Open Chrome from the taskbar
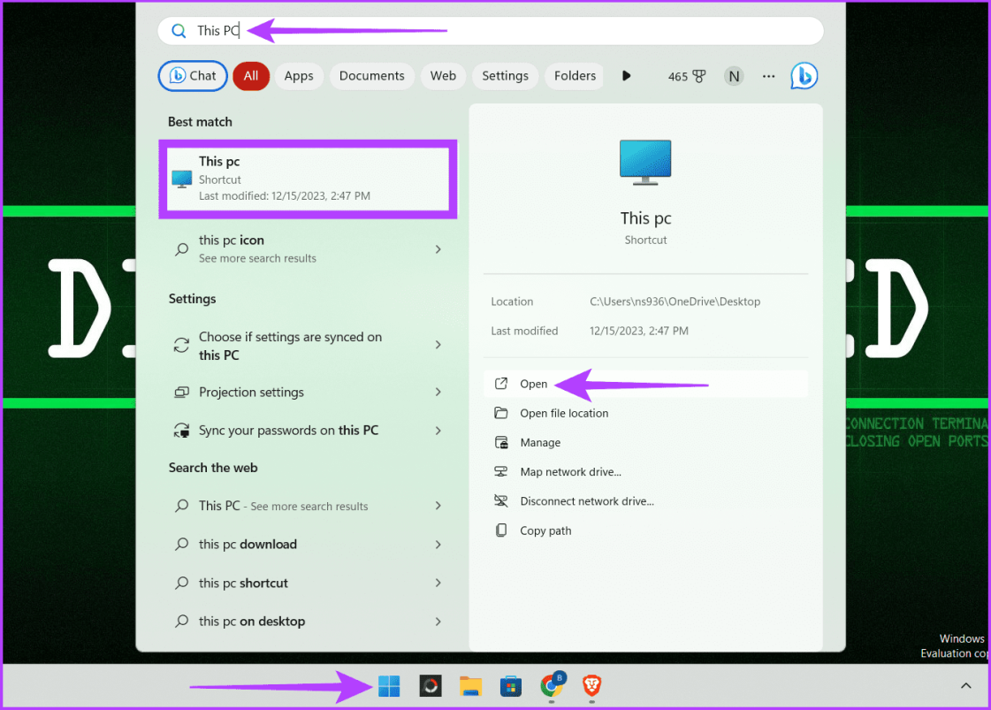The width and height of the screenshot is (991, 710). point(552,687)
